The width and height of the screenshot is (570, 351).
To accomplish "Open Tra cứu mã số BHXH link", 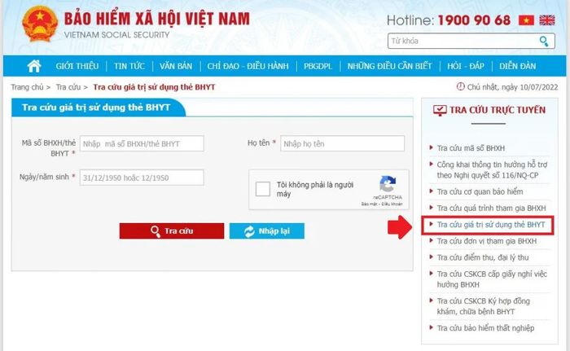I will coord(471,148).
